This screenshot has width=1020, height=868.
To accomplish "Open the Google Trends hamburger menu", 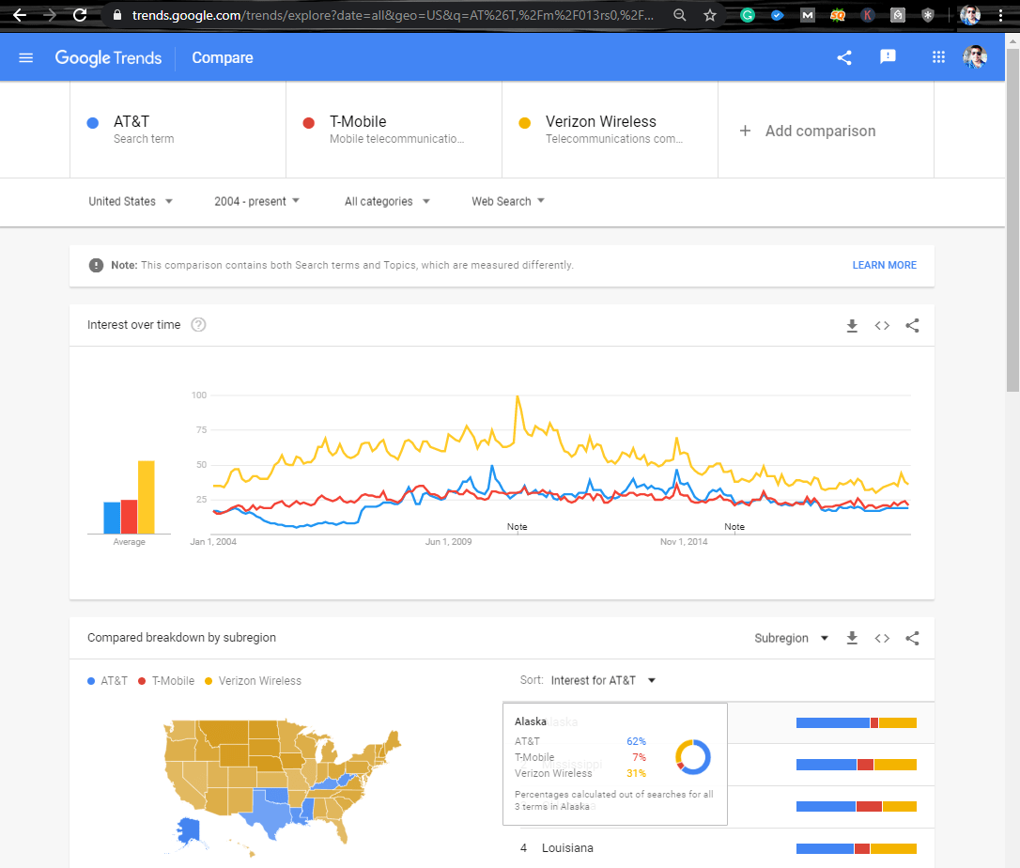I will (26, 58).
